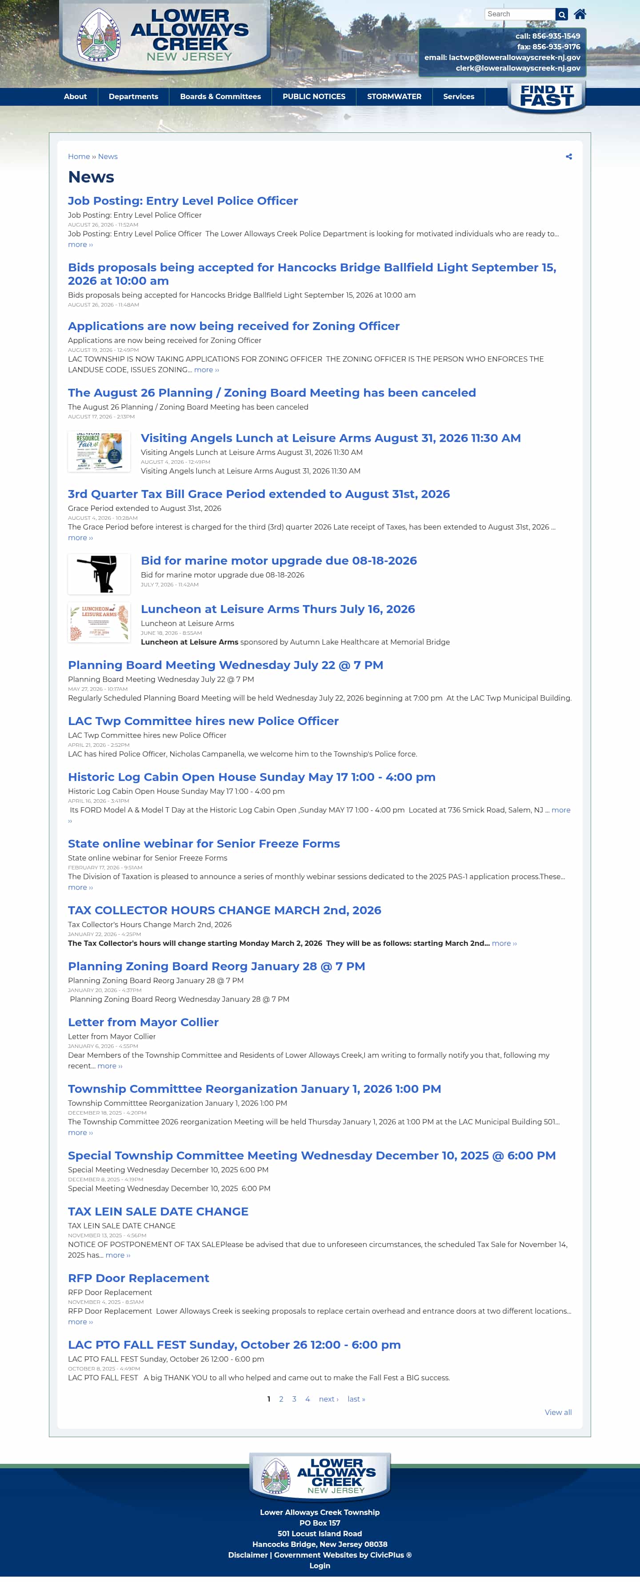640x1582 pixels.
Task: Open Government Websites by CivicPlus link
Action: [x=343, y=1555]
